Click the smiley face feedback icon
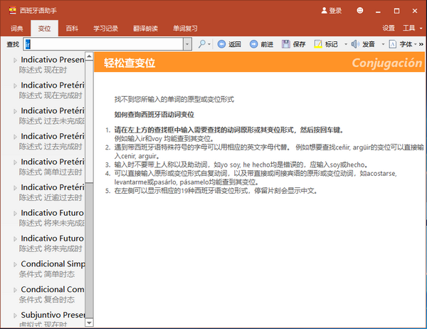Image resolution: width=427 pixels, height=329 pixels. [360, 11]
